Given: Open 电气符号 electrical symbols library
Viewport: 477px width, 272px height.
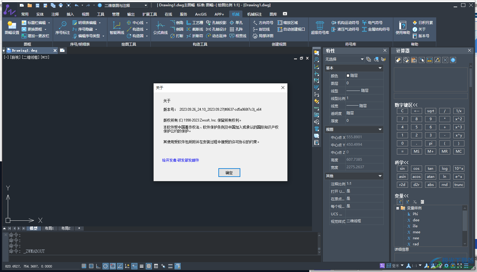Looking at the screenshot, I should [372, 23].
